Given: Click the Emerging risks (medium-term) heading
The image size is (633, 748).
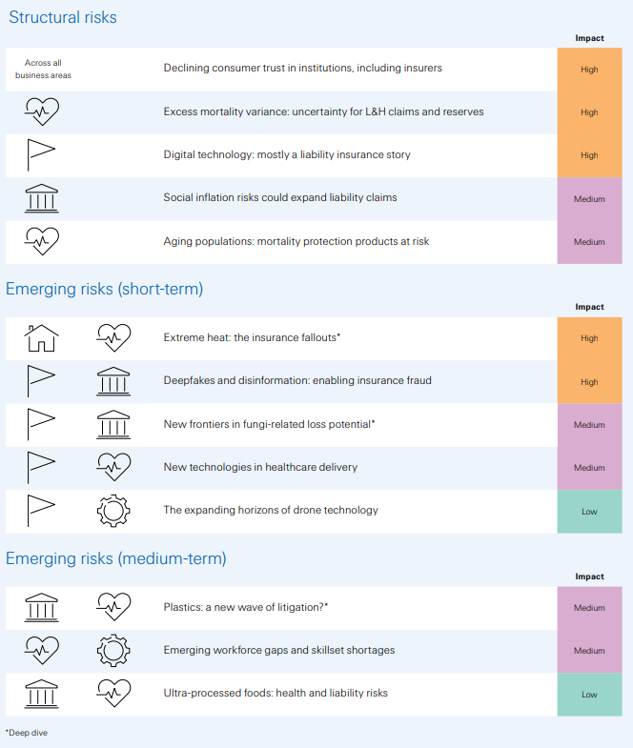Looking at the screenshot, I should (115, 558).
